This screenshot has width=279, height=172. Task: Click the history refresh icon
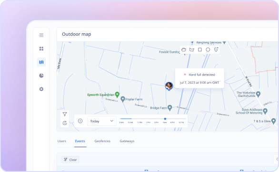(x=65, y=123)
